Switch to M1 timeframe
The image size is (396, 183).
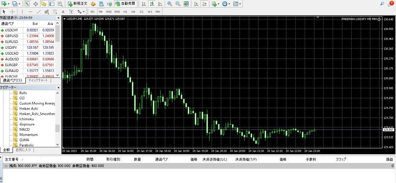tap(93, 12)
